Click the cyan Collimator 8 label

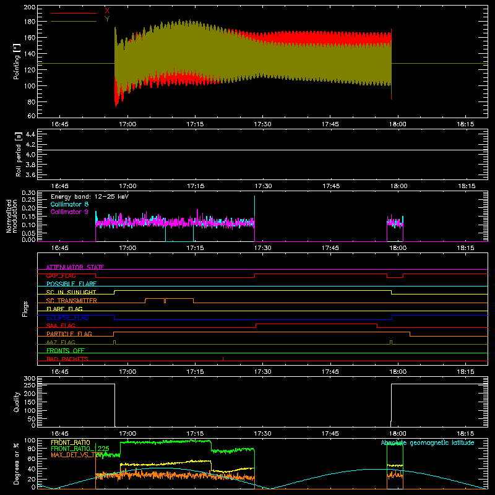click(69, 204)
